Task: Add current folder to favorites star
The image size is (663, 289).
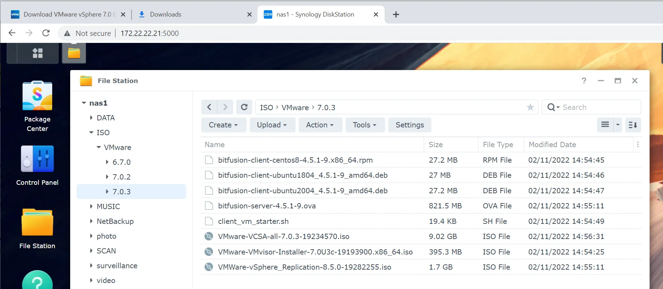Action: 530,107
